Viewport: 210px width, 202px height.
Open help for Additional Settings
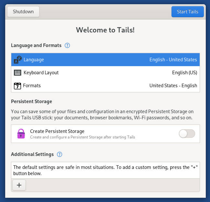point(60,154)
